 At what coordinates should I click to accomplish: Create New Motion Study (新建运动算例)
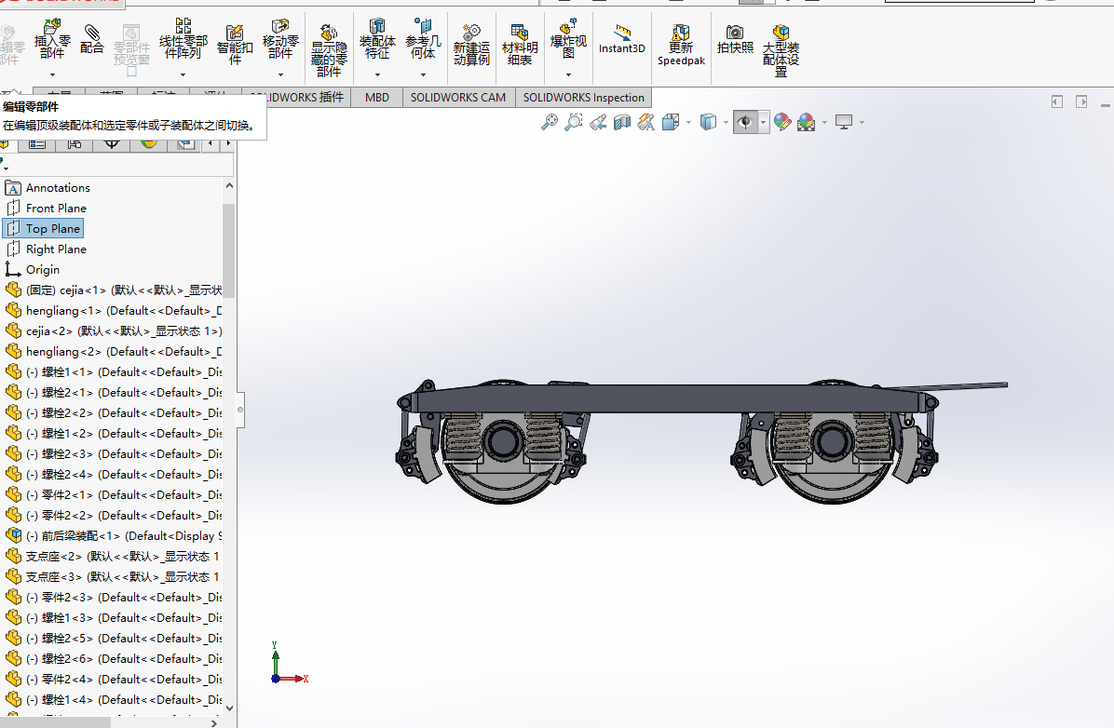pos(471,44)
